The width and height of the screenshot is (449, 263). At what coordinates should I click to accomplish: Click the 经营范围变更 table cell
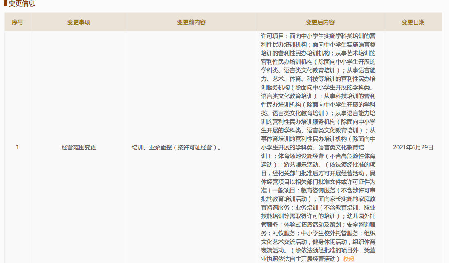pyautogui.click(x=78, y=147)
